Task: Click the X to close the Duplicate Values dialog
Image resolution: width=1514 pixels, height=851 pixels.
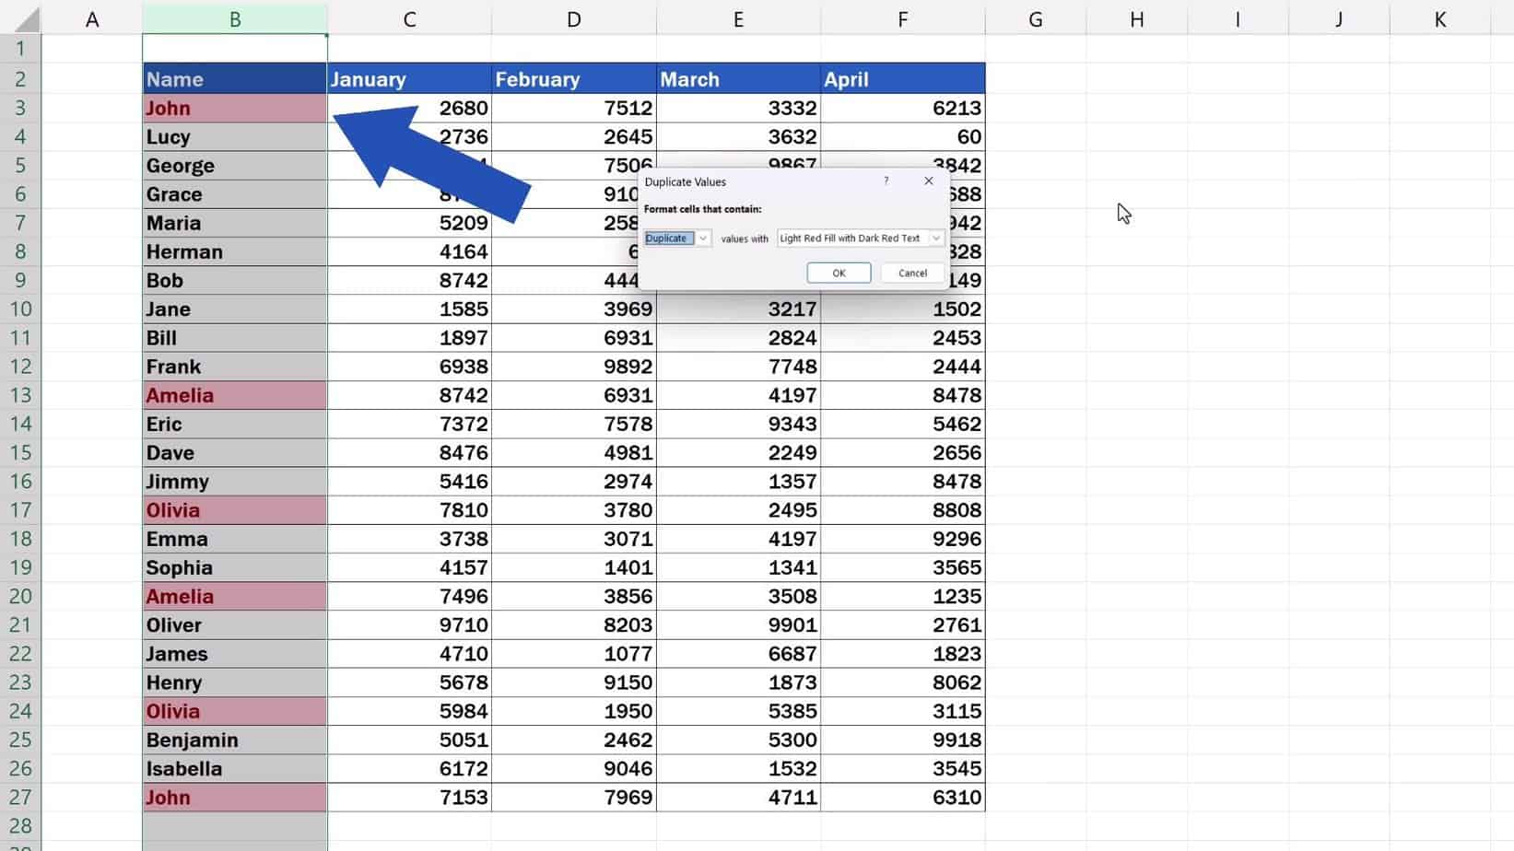Action: 928,181
